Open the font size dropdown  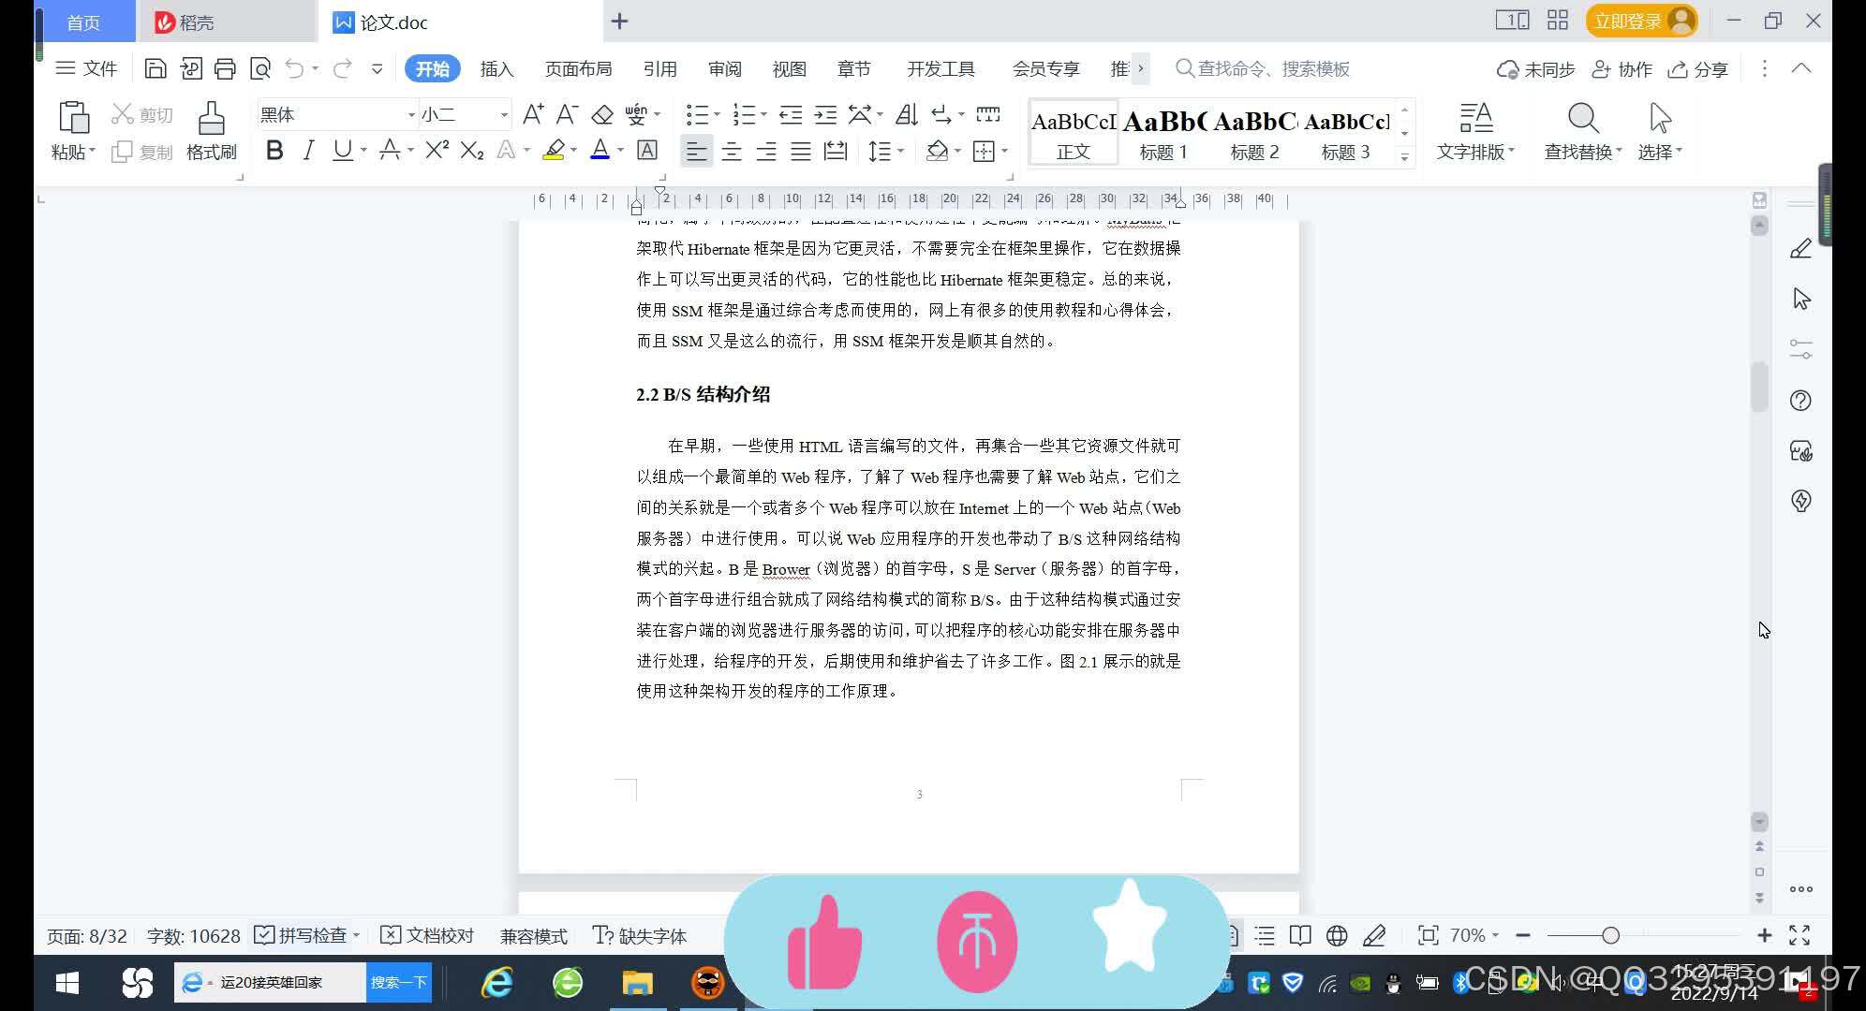click(x=504, y=115)
